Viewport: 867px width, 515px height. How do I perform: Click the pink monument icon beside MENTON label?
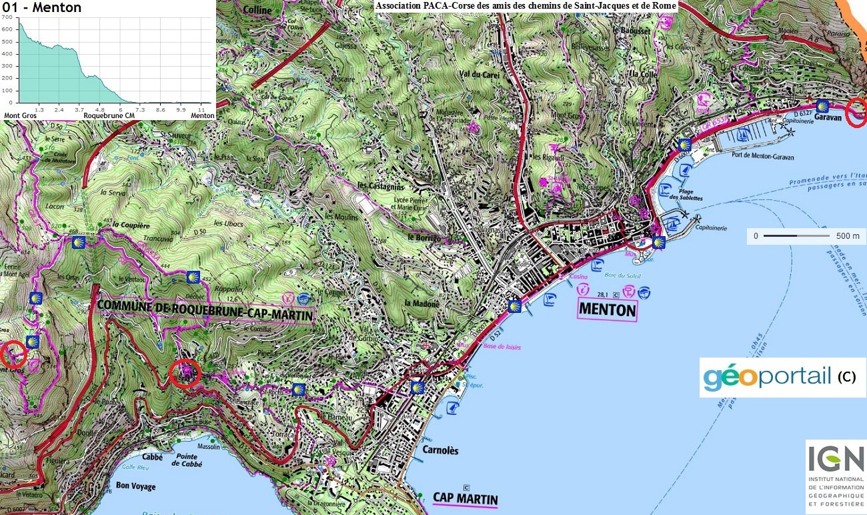(x=629, y=291)
